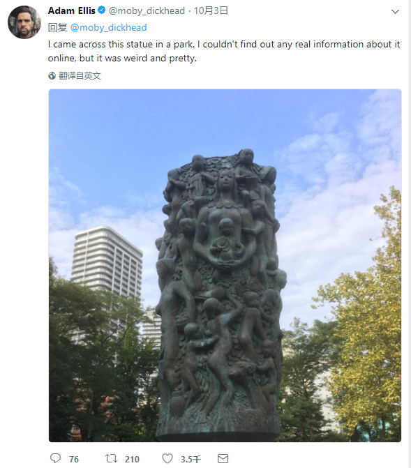Image resolution: width=411 pixels, height=468 pixels.
Task: Click the tweet text about the statue
Action: [224, 51]
